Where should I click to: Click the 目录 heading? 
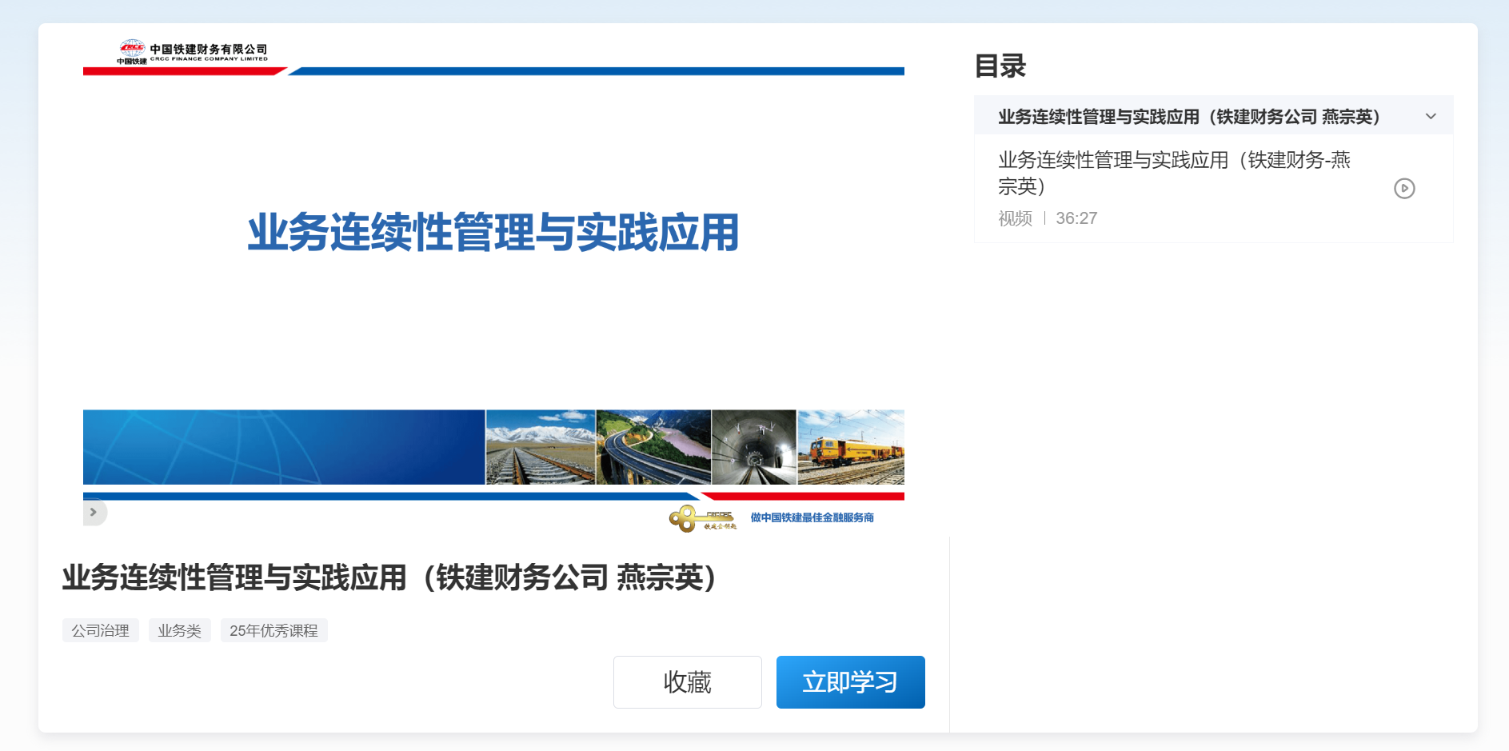click(x=1000, y=66)
